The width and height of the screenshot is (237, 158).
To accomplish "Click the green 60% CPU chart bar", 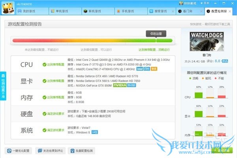I will coord(199,95).
